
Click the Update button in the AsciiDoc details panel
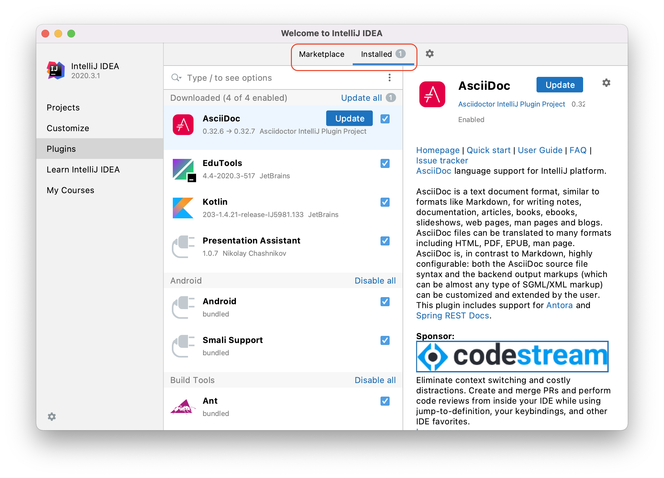560,85
